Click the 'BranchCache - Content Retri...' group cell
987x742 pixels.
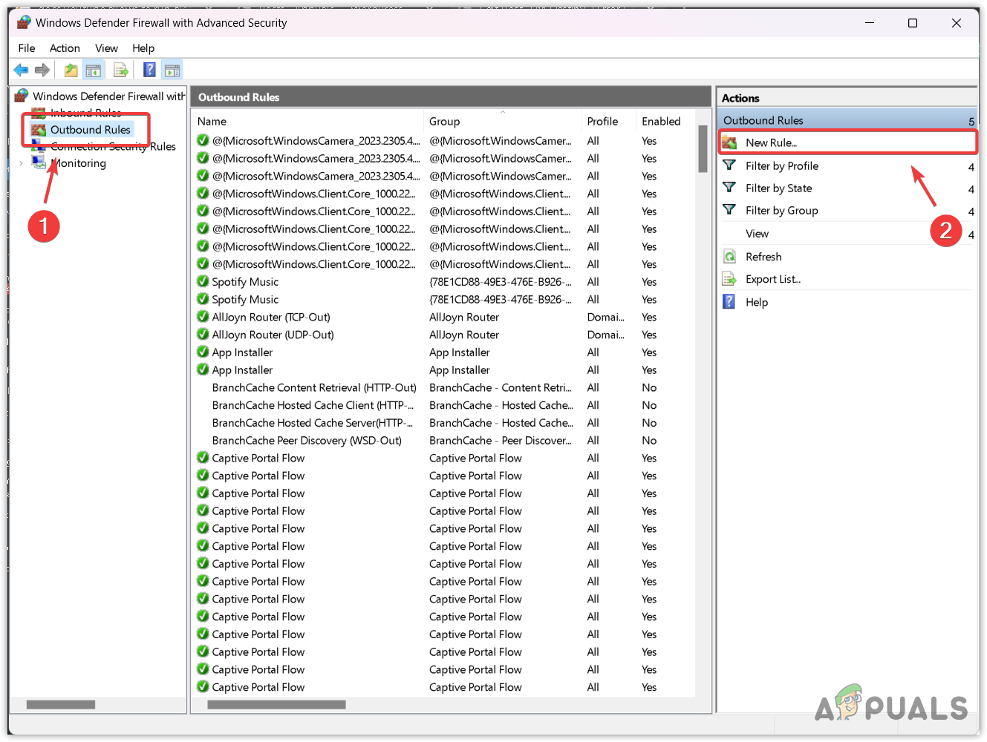pos(501,387)
